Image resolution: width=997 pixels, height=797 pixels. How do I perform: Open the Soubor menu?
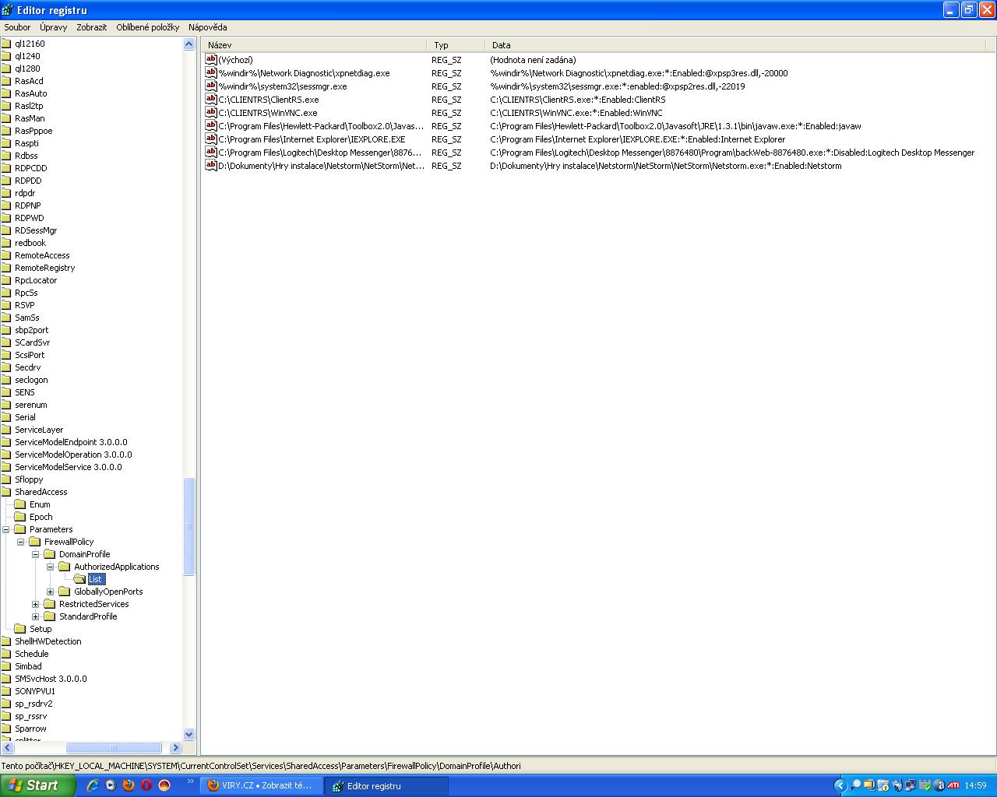[x=17, y=27]
